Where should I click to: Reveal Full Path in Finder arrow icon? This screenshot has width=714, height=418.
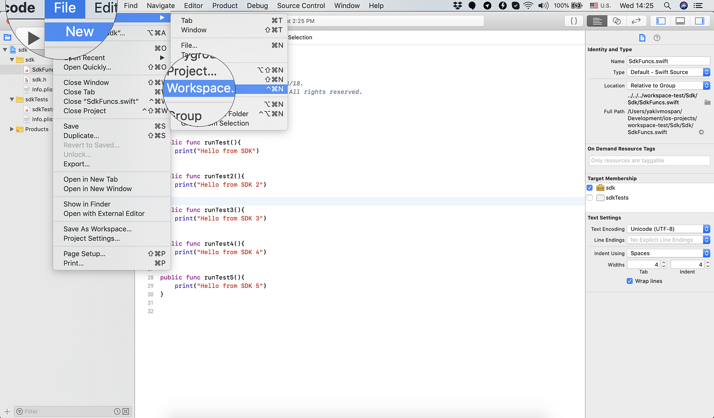click(x=702, y=132)
